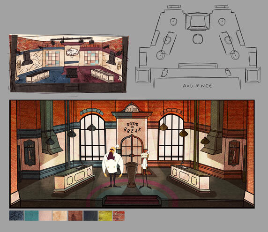Image resolution: width=268 pixels, height=232 pixels.
Task: Click the left arched window
Action: point(92,137)
